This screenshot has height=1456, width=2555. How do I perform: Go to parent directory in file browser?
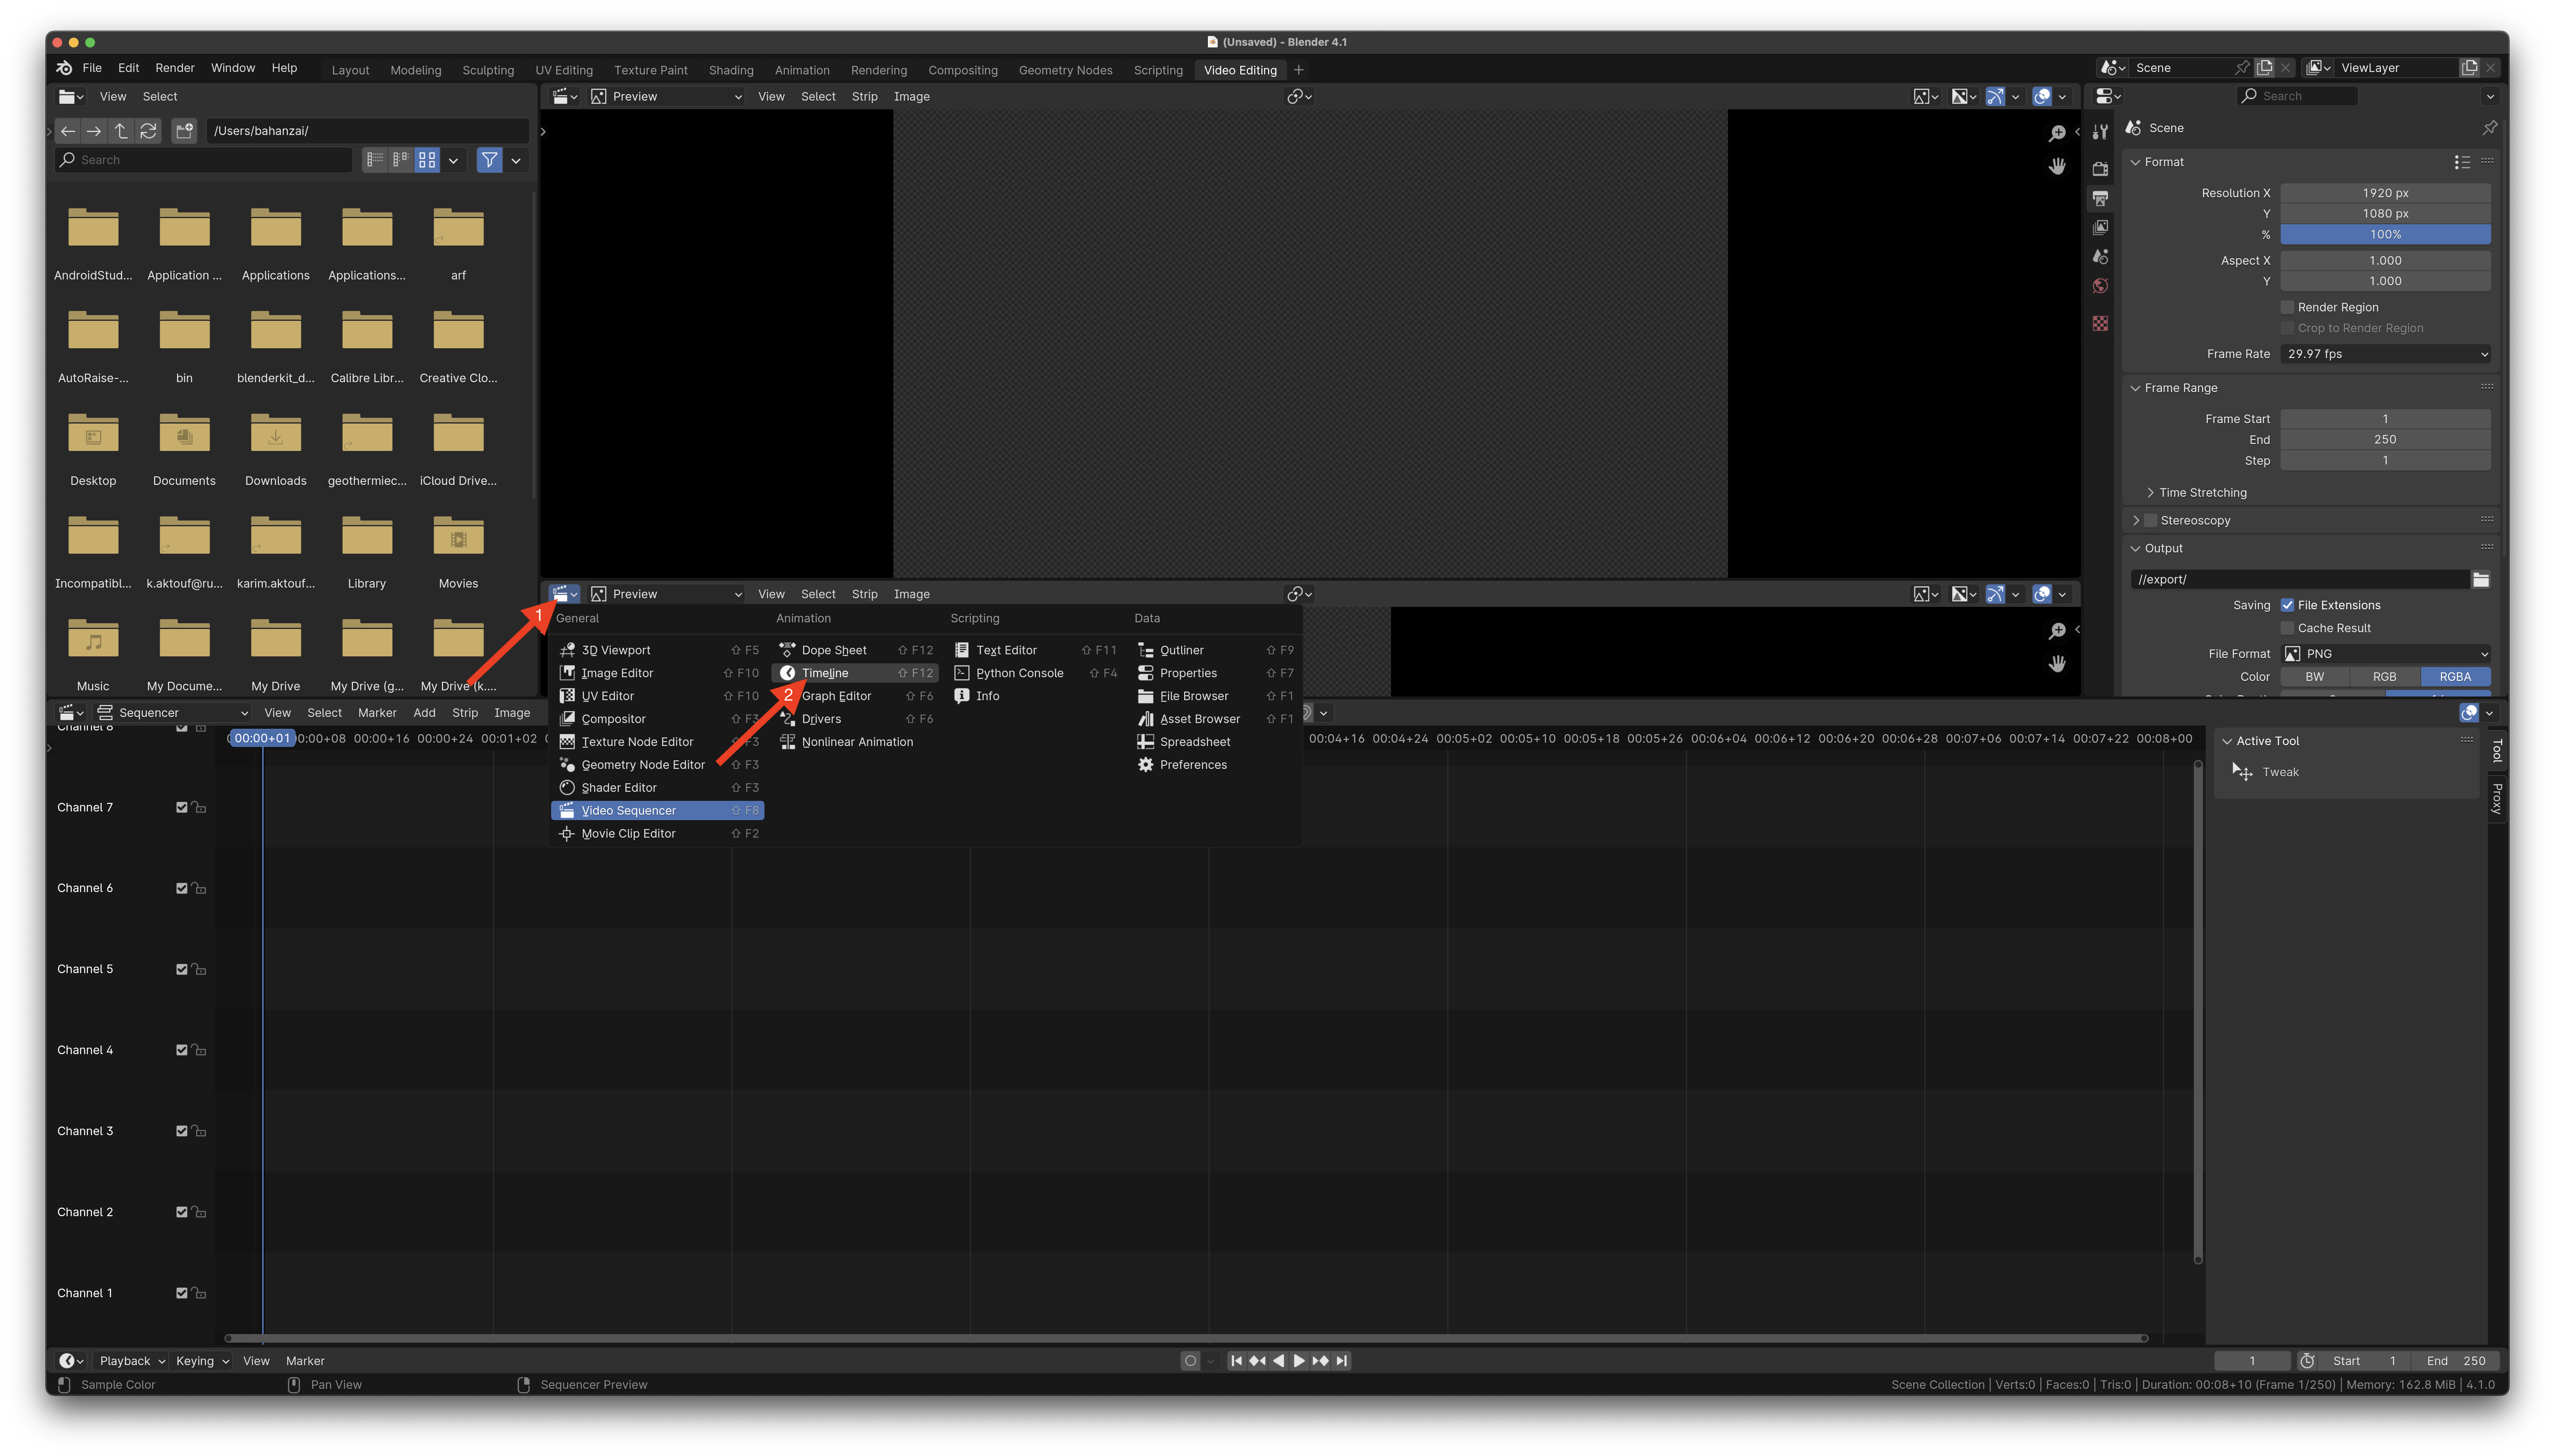pos(121,131)
